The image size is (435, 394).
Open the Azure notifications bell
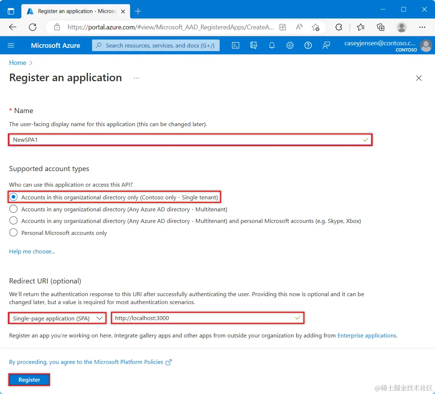[272, 45]
